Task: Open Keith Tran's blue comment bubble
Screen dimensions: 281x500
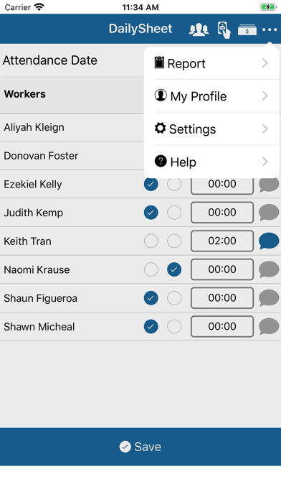Action: (269, 241)
